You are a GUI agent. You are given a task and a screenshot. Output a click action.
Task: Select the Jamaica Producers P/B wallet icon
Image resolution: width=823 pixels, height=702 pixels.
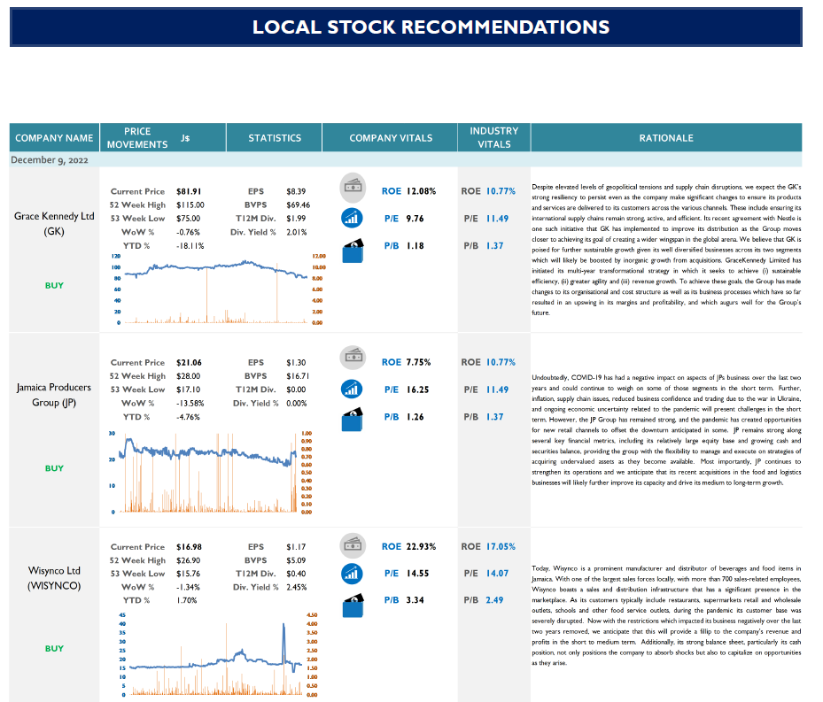353,420
